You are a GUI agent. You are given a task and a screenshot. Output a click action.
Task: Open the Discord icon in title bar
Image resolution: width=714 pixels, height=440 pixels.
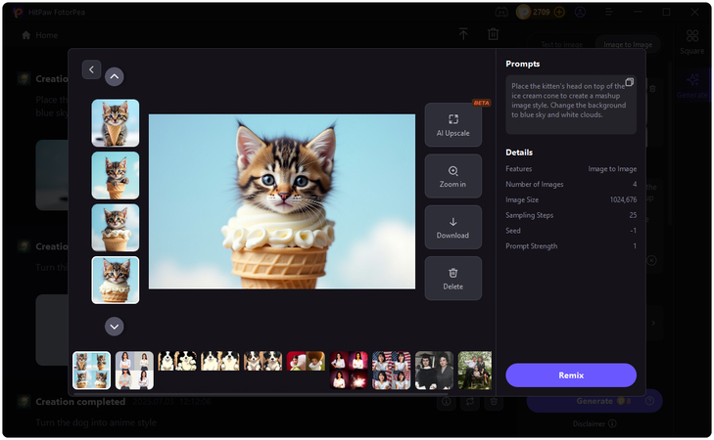coord(501,13)
